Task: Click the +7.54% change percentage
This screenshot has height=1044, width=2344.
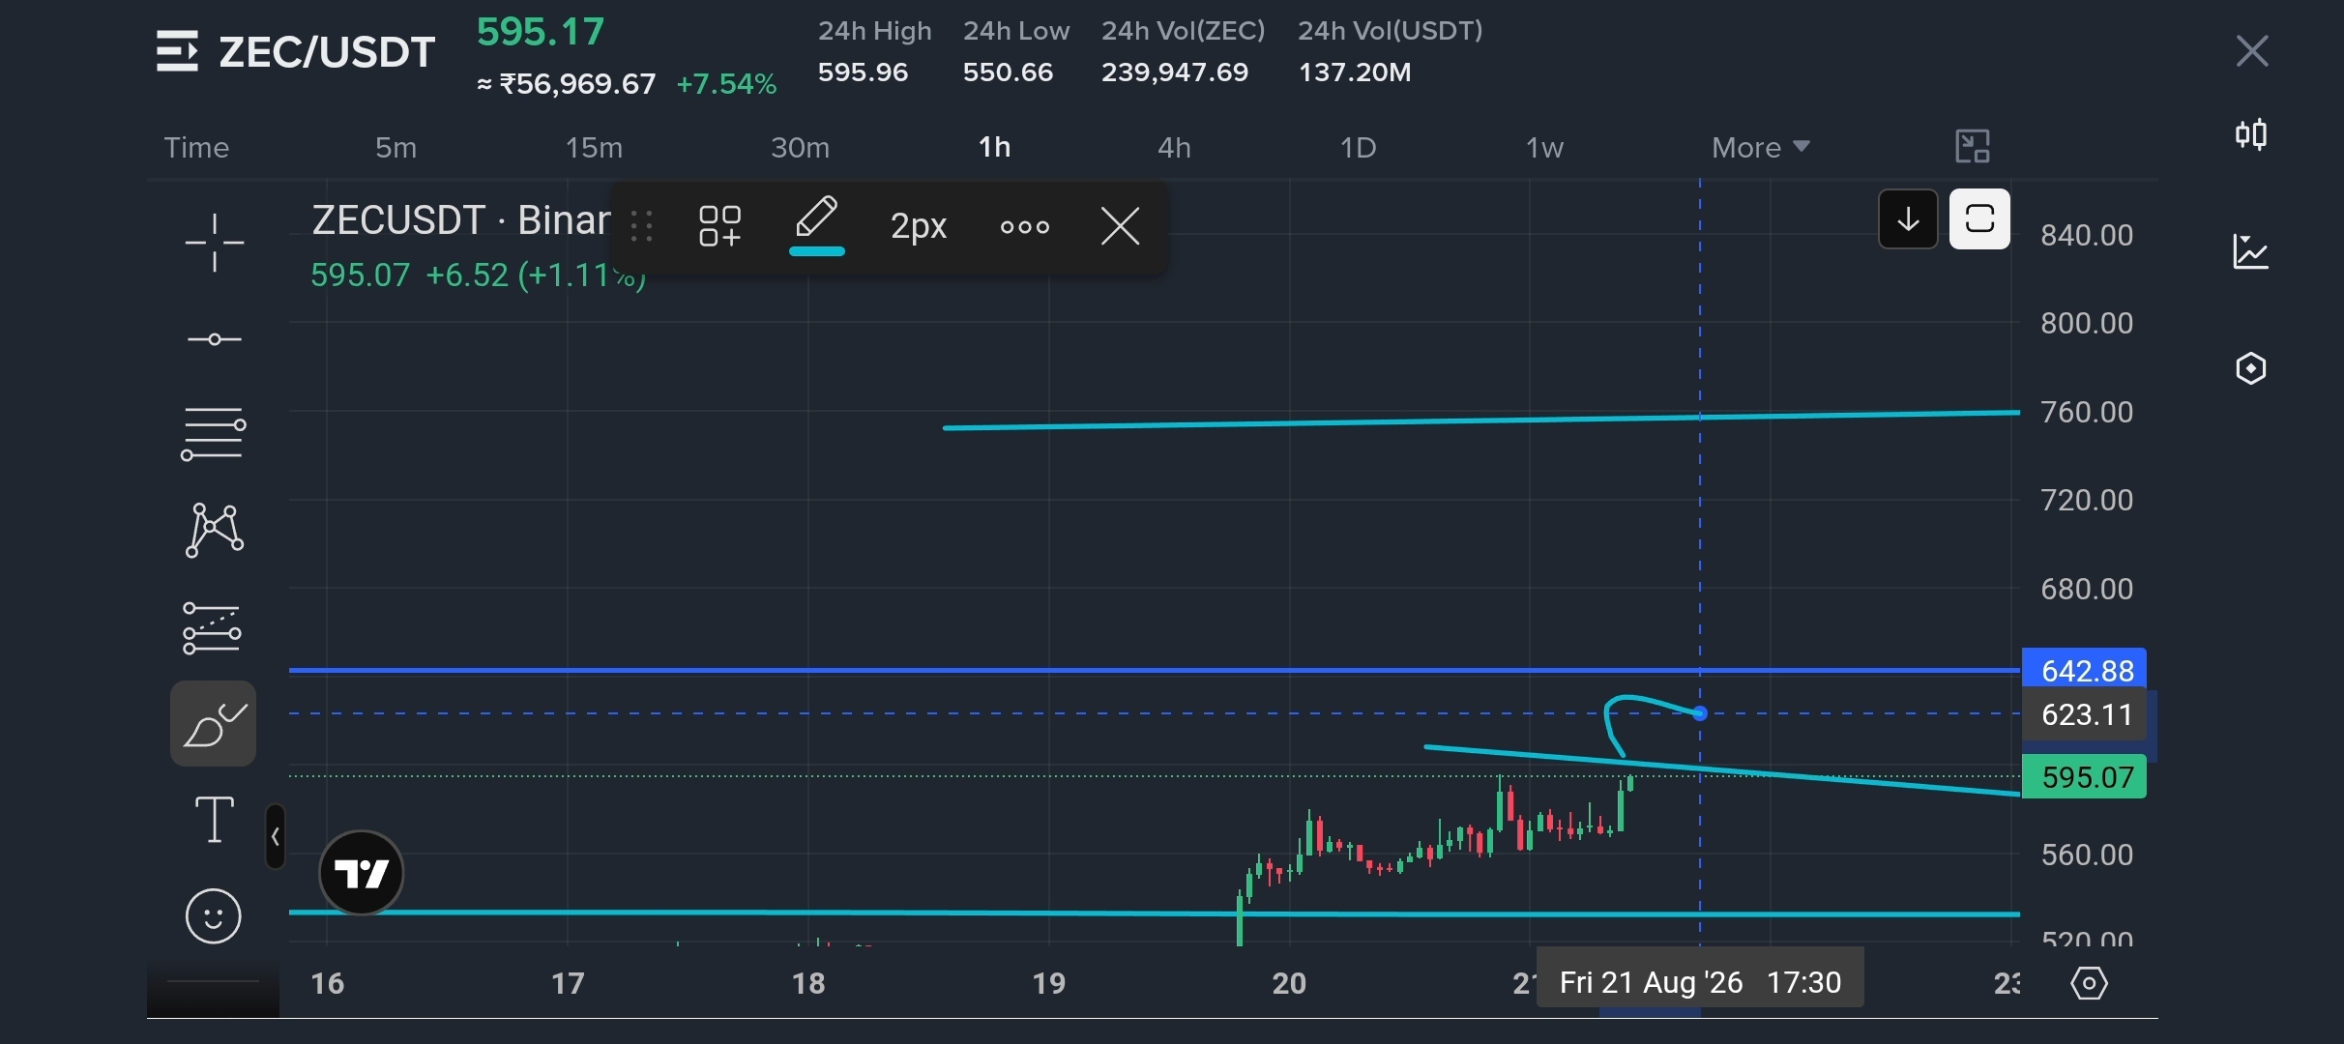Action: click(x=726, y=84)
